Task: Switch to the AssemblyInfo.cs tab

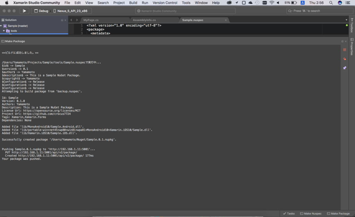Action: pos(144,20)
